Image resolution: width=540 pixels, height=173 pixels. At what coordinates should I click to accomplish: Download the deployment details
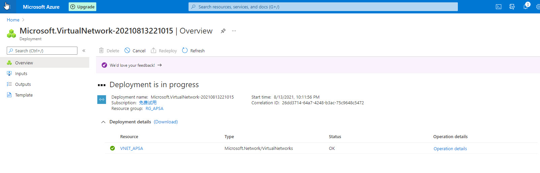[166, 122]
